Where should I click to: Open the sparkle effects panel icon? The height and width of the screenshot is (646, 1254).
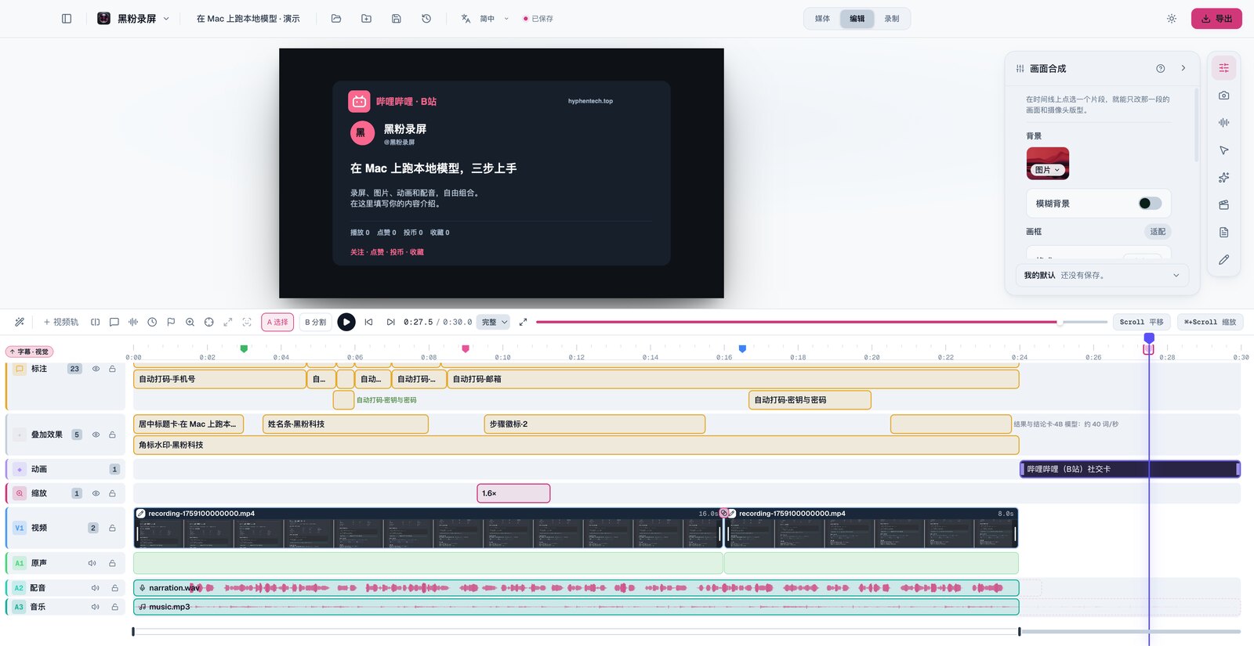pos(1224,178)
